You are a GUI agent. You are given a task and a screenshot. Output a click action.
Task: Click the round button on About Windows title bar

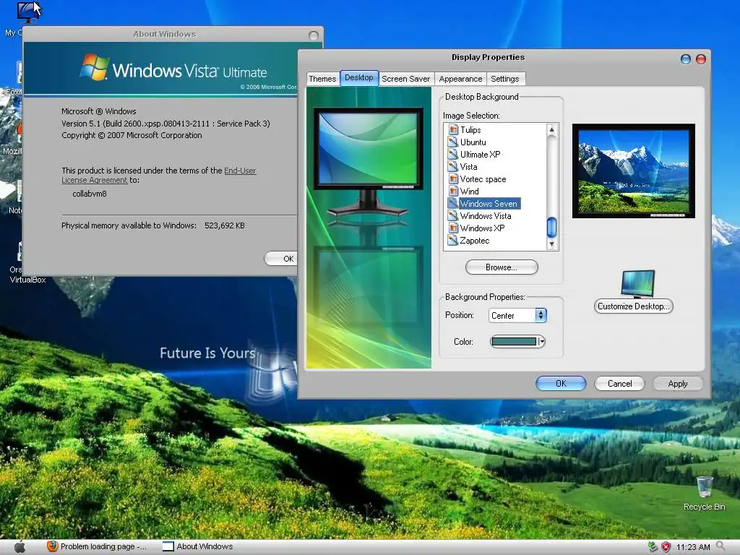[314, 35]
